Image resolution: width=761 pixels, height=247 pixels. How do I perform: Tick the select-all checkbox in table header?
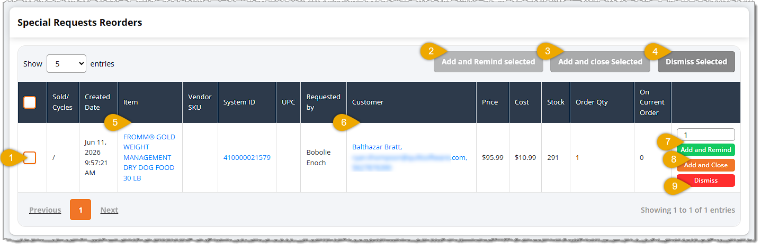click(30, 102)
